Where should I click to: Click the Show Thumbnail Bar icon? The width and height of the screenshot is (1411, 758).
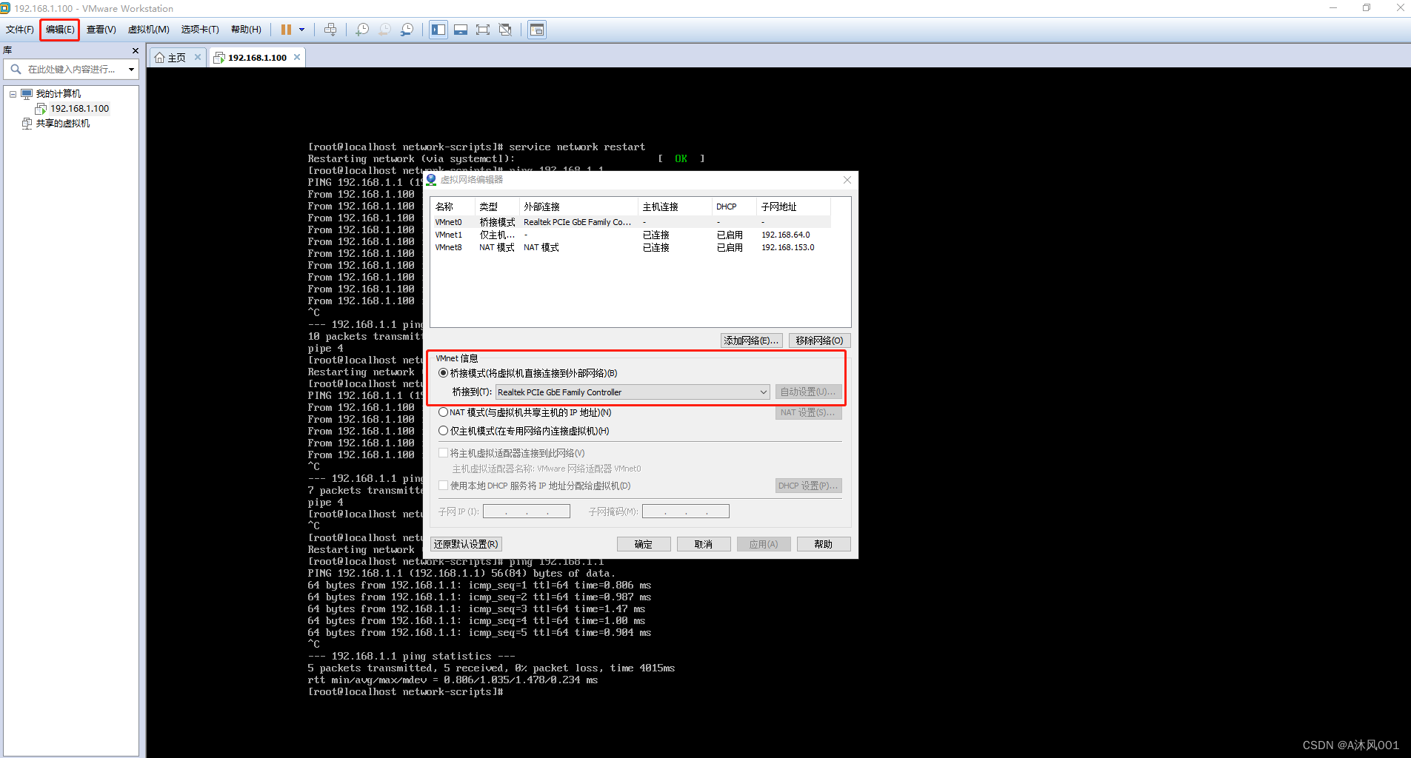[x=461, y=30]
